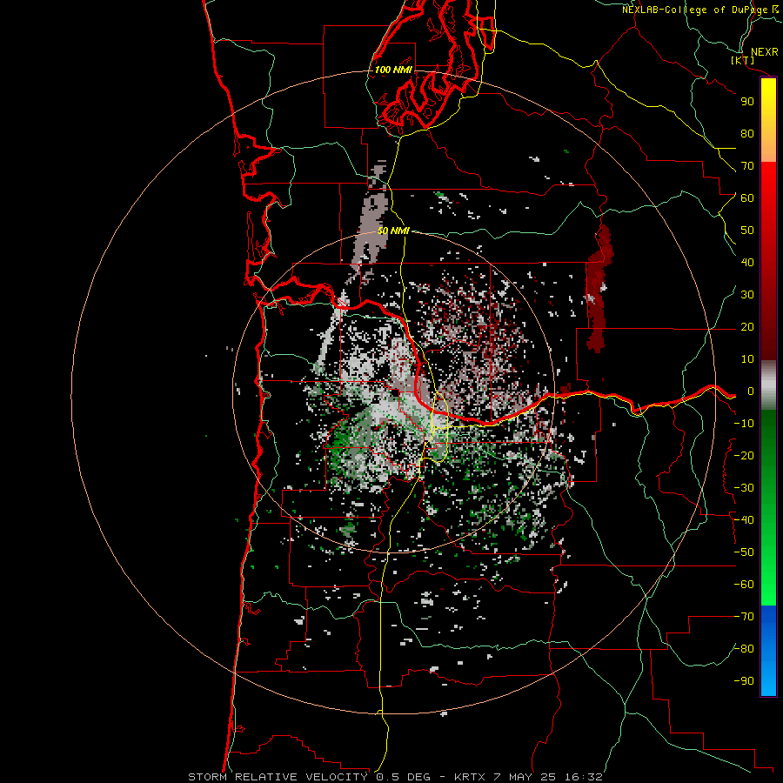
Task: Click the 40 value on velocity scale
Action: pos(747,262)
